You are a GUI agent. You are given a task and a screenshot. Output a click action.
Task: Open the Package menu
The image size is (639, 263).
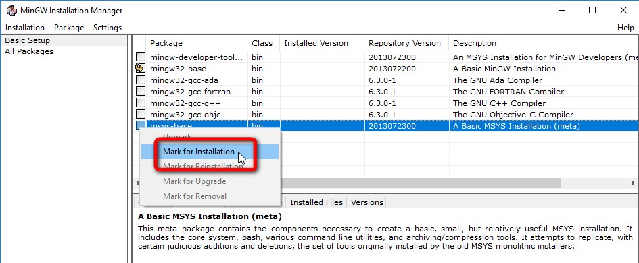pos(69,28)
